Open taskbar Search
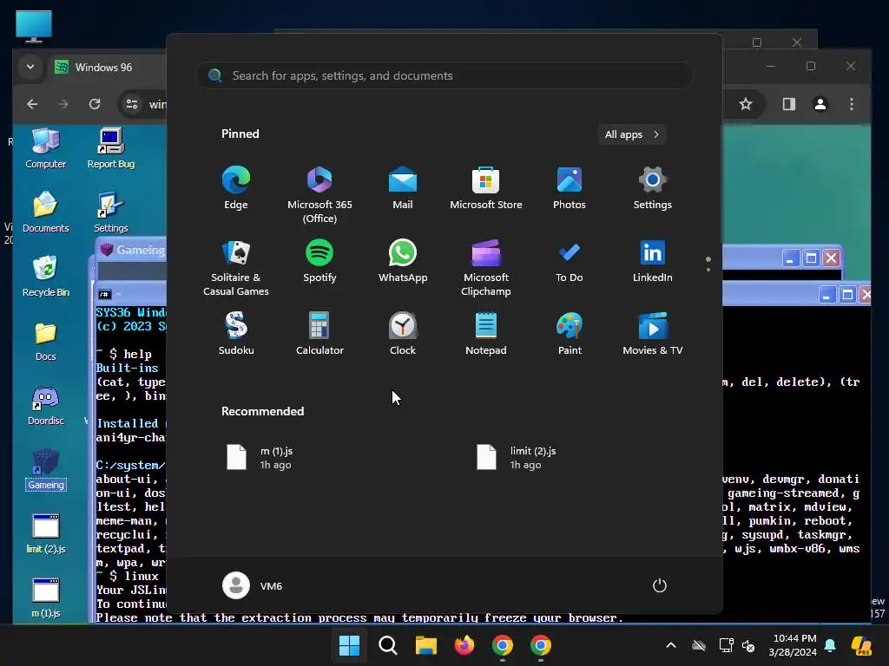889x666 pixels. click(x=388, y=645)
